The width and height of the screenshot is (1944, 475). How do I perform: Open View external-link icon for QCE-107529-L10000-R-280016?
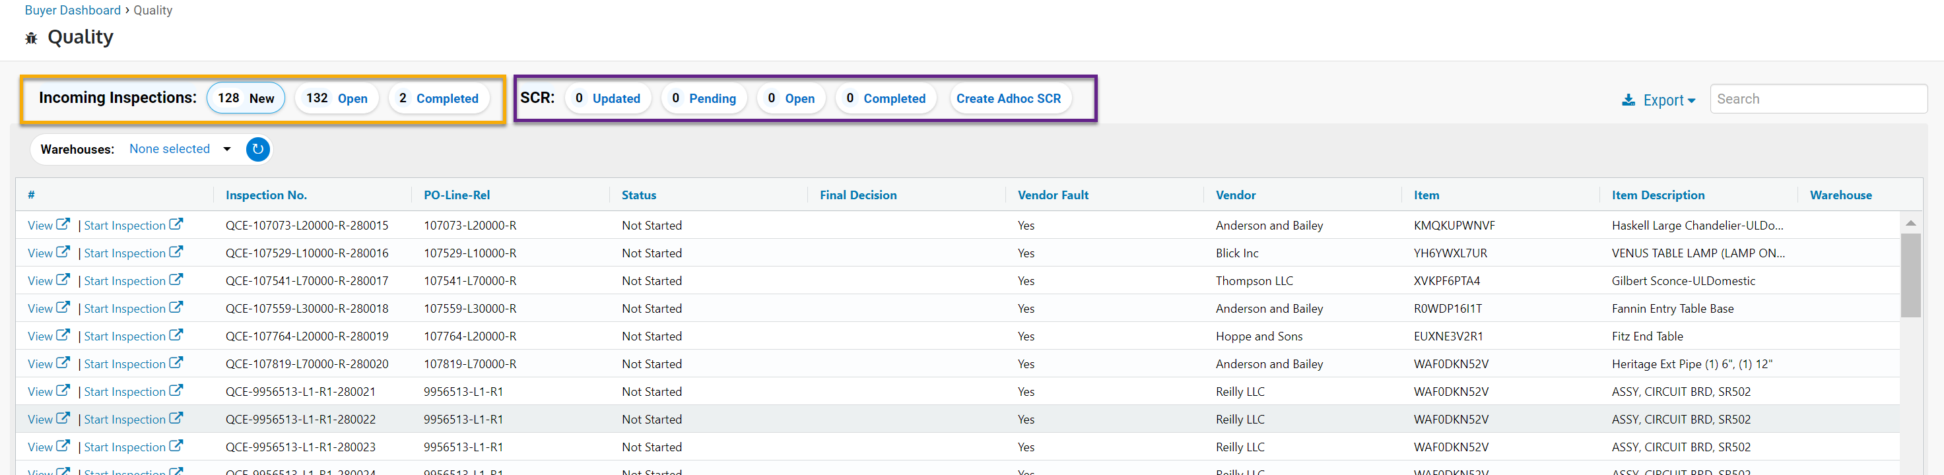(63, 252)
